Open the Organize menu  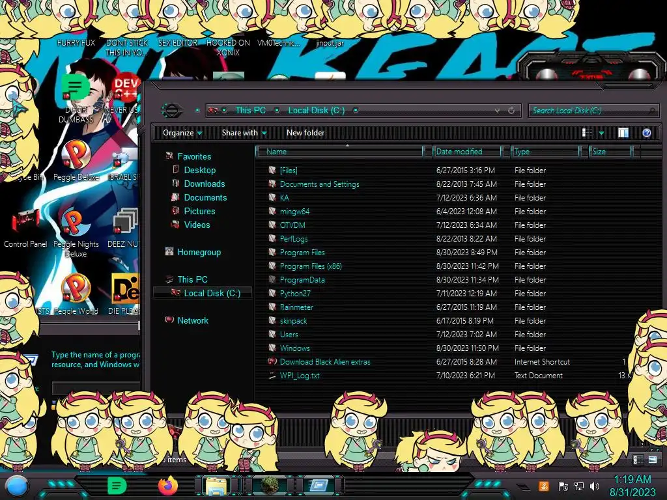tap(182, 133)
